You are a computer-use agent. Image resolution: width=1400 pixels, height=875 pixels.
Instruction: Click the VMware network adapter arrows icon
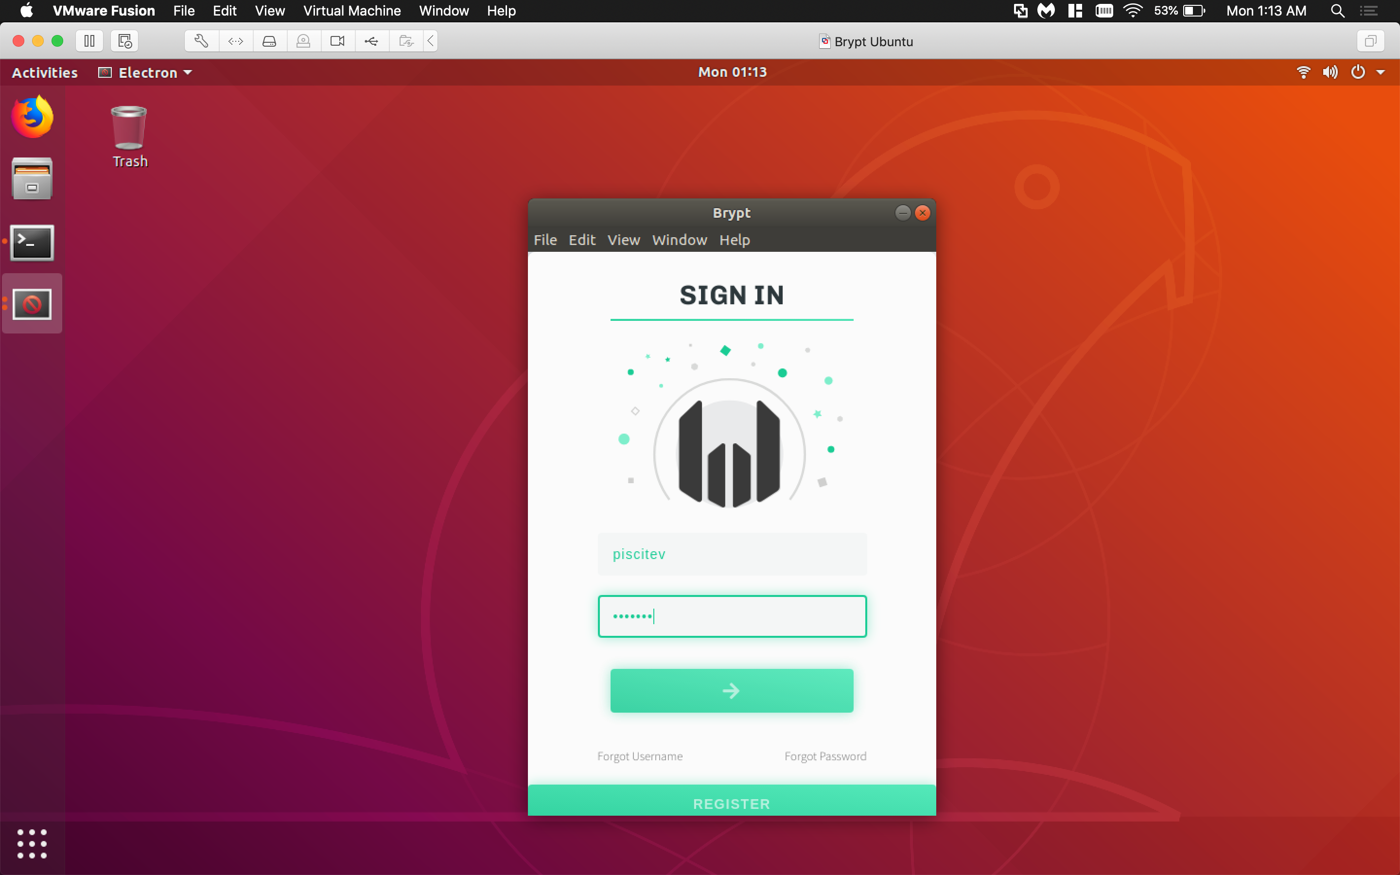click(x=235, y=41)
